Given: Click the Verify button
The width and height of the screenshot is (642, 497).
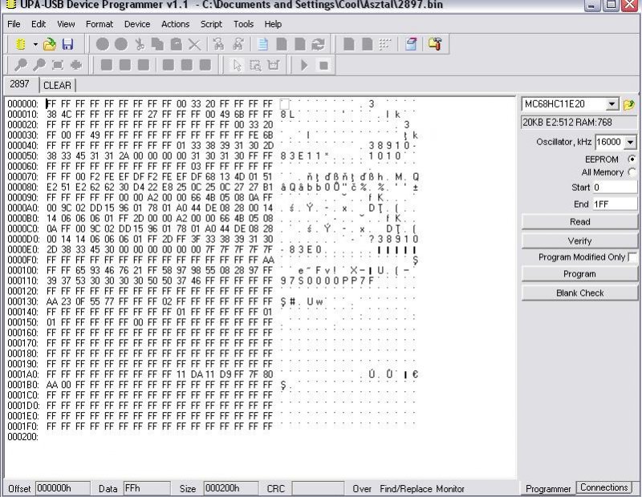Looking at the screenshot, I should tap(579, 241).
